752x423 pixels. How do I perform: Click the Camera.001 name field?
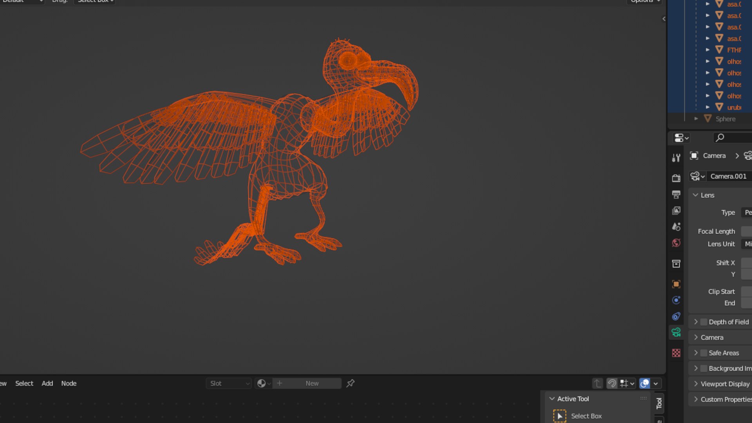(729, 176)
